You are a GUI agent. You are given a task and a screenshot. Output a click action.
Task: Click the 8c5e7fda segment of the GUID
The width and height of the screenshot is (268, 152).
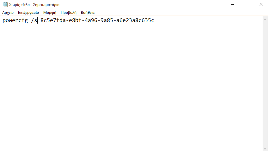coord(53,21)
